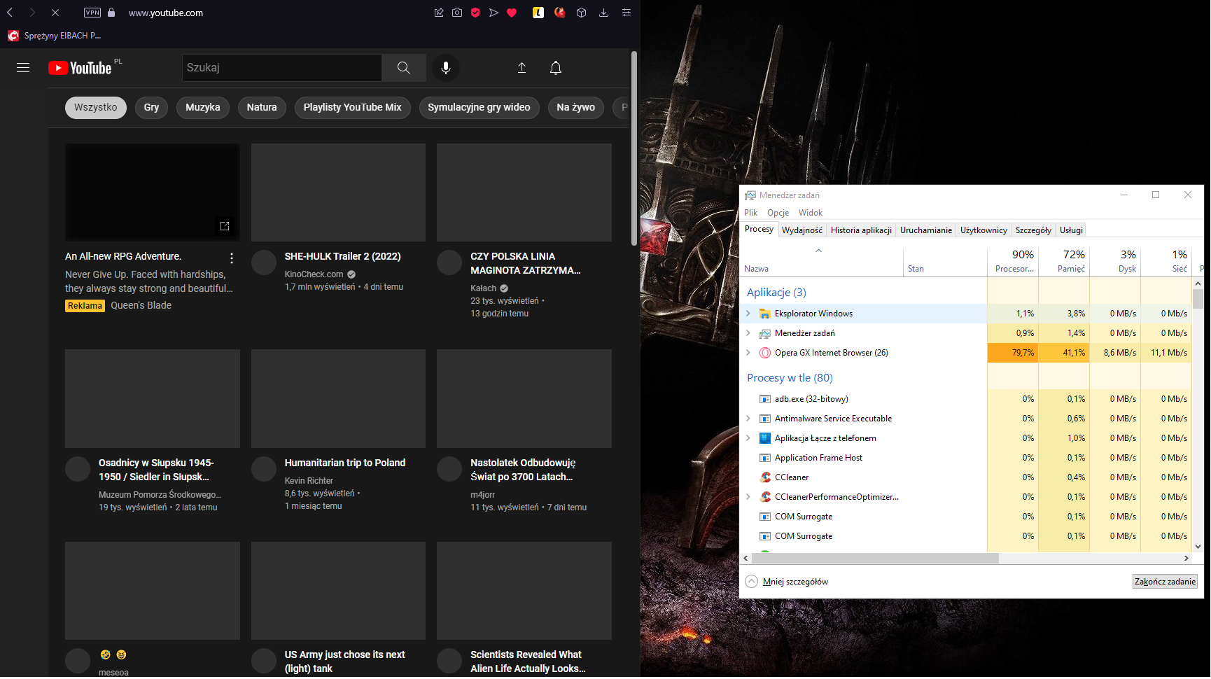Viewport: 1211px width, 679px height.
Task: Click the YouTube page vertical scrollbar
Action: point(634,148)
